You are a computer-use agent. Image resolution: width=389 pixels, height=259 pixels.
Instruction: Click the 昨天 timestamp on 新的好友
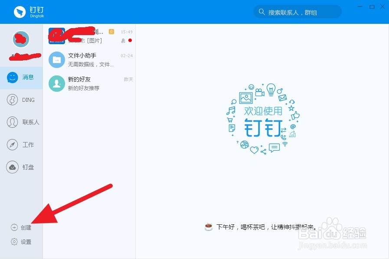(x=128, y=79)
